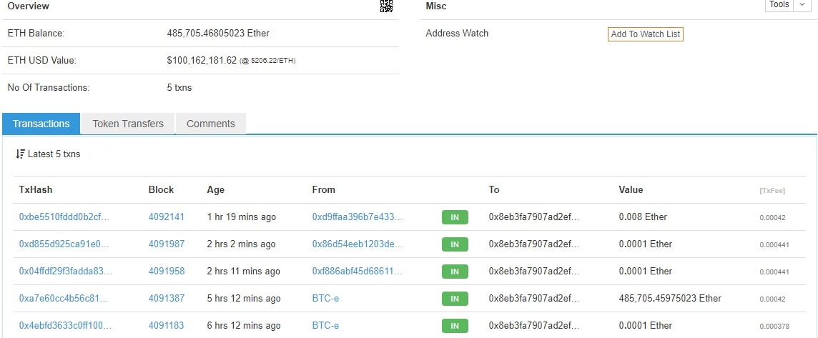Open block 4091987

tap(167, 244)
